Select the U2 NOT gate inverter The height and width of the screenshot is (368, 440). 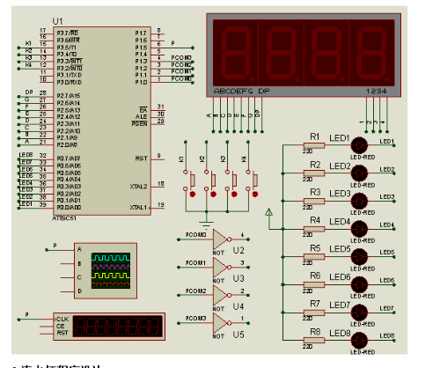[x=222, y=239]
